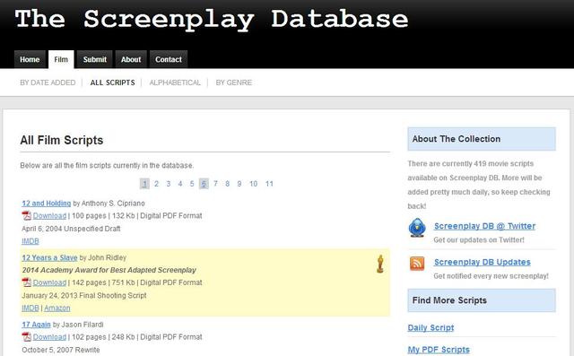The width and height of the screenshot is (574, 356).
Task: Open the Home tab
Action: coord(30,59)
